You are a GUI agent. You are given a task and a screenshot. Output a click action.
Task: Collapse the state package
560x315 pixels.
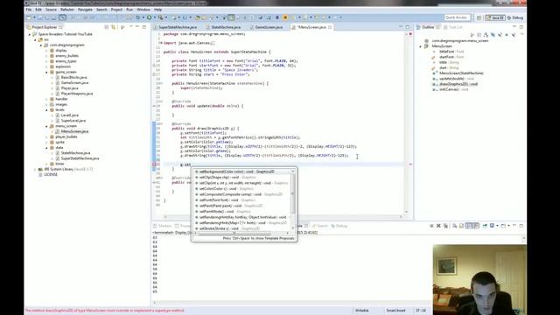pos(46,148)
